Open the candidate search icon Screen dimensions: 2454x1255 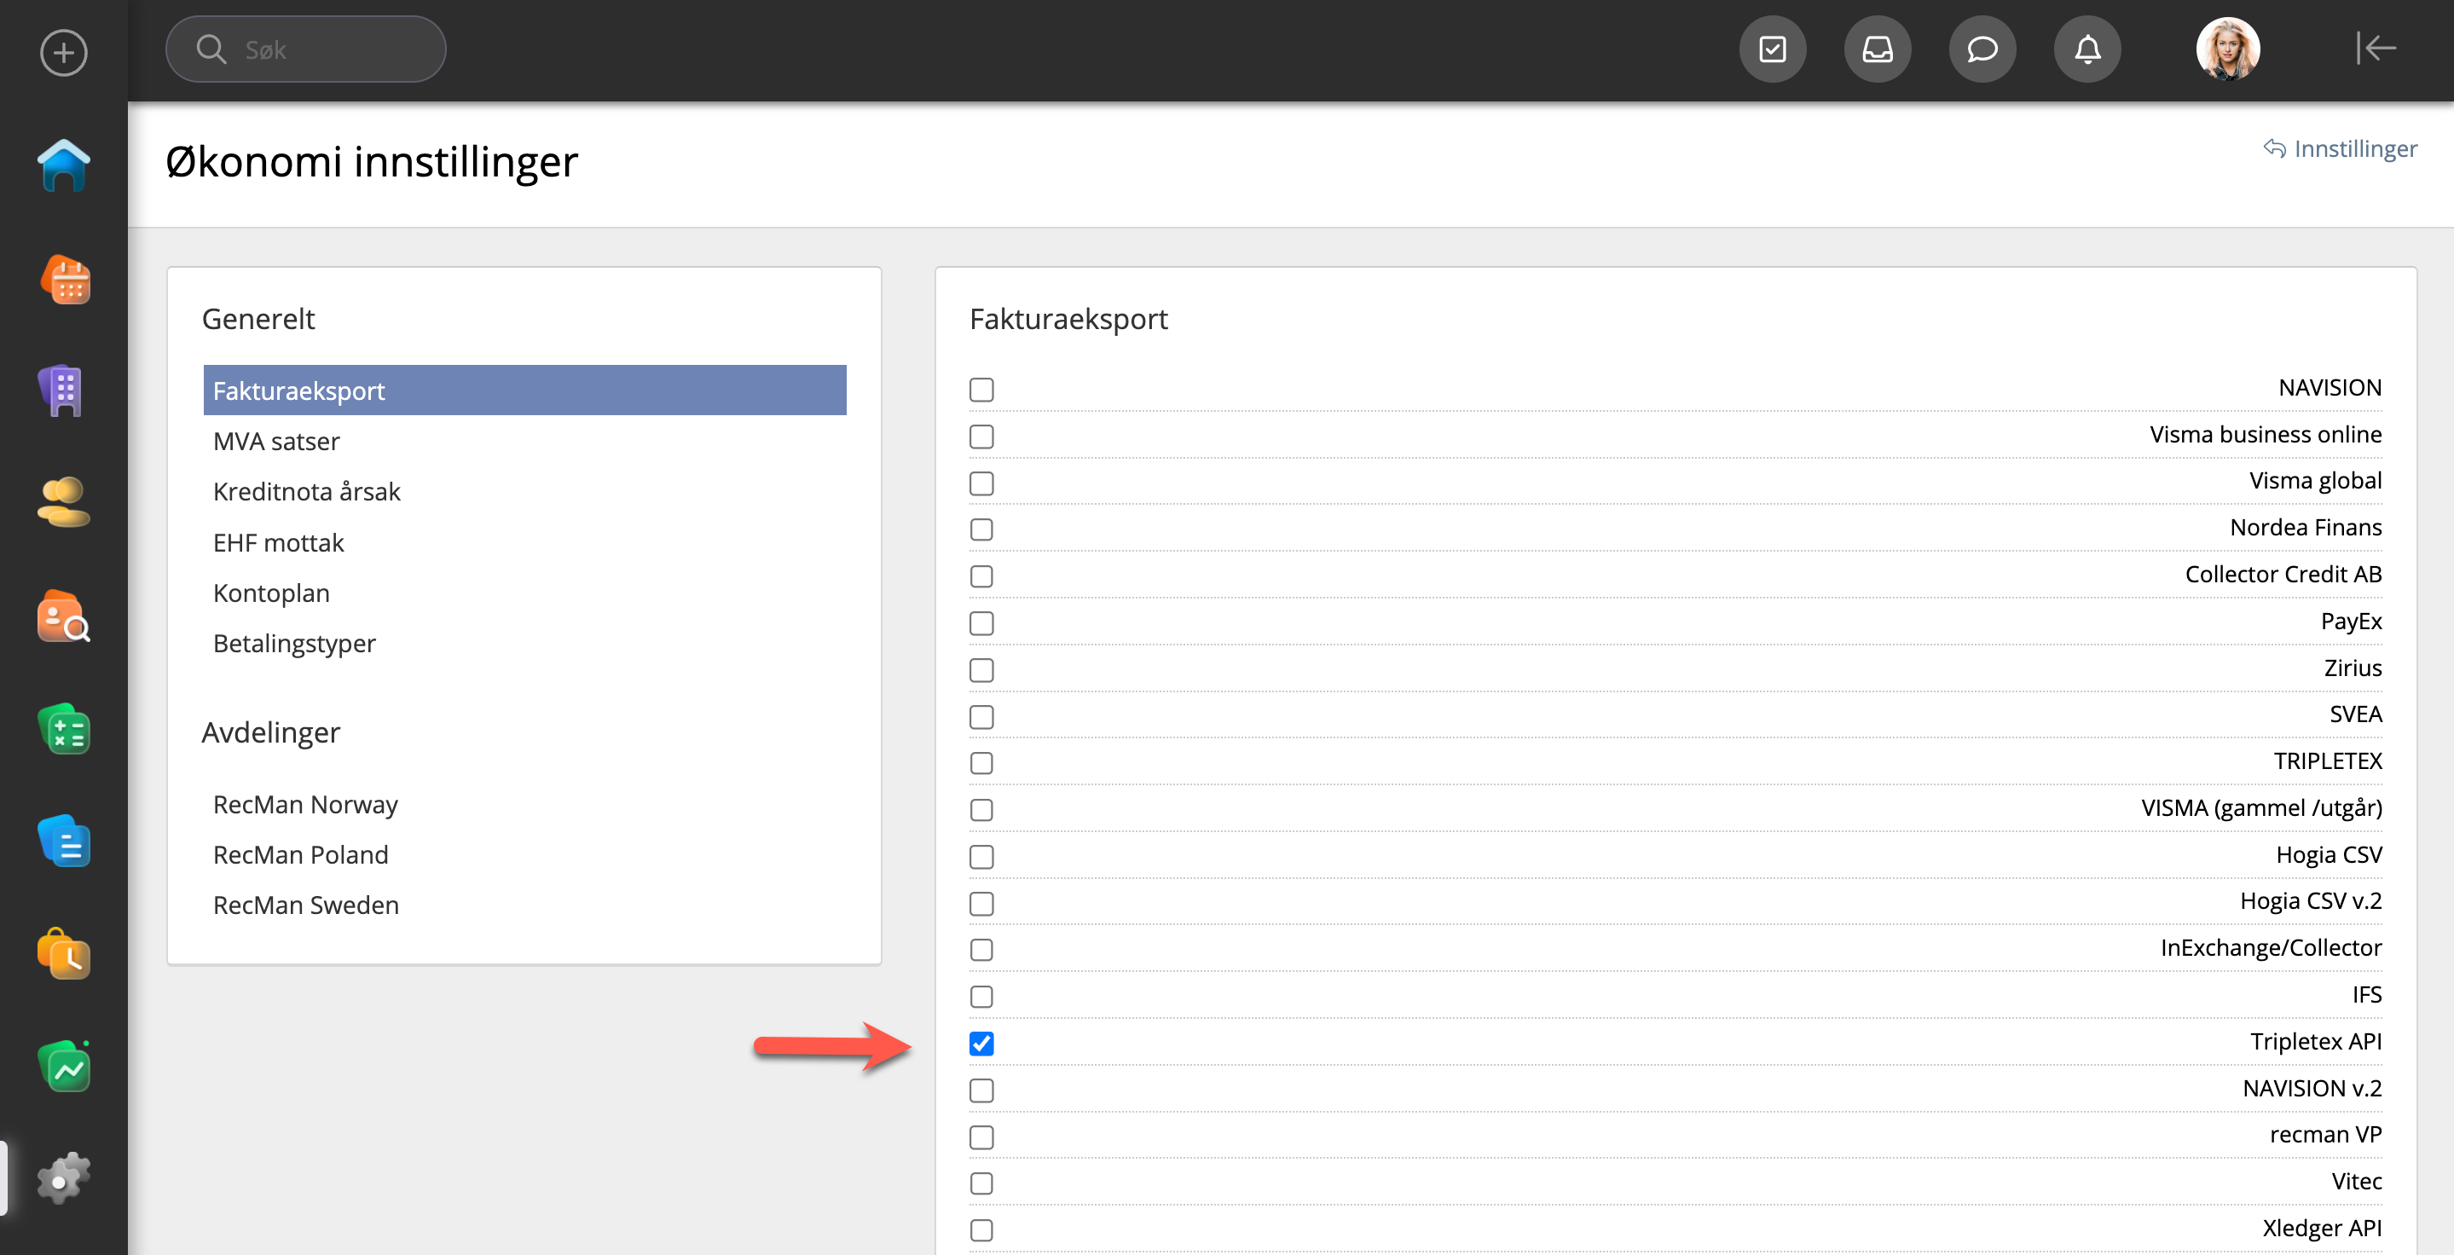(x=64, y=617)
